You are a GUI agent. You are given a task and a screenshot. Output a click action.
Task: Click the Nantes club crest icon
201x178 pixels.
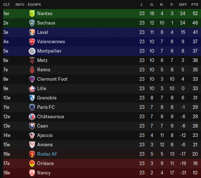pyautogui.click(x=32, y=14)
